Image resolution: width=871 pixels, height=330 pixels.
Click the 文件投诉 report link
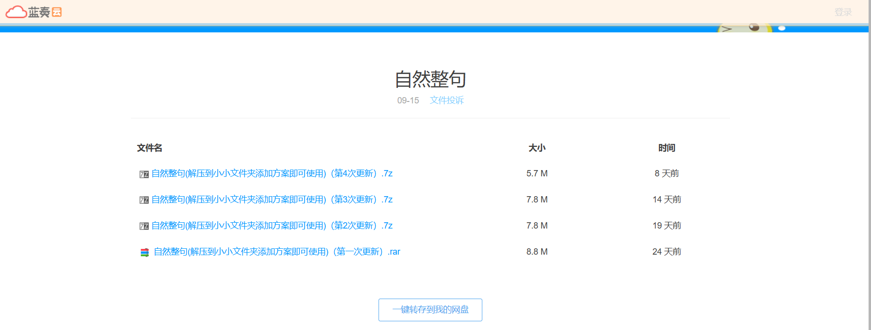tap(447, 100)
